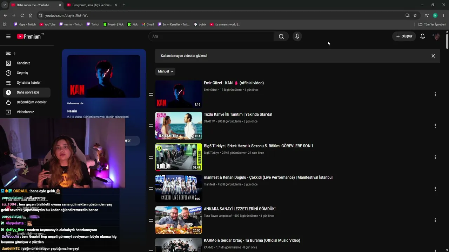
Task: Open the botrix bookmark
Action: point(200,24)
